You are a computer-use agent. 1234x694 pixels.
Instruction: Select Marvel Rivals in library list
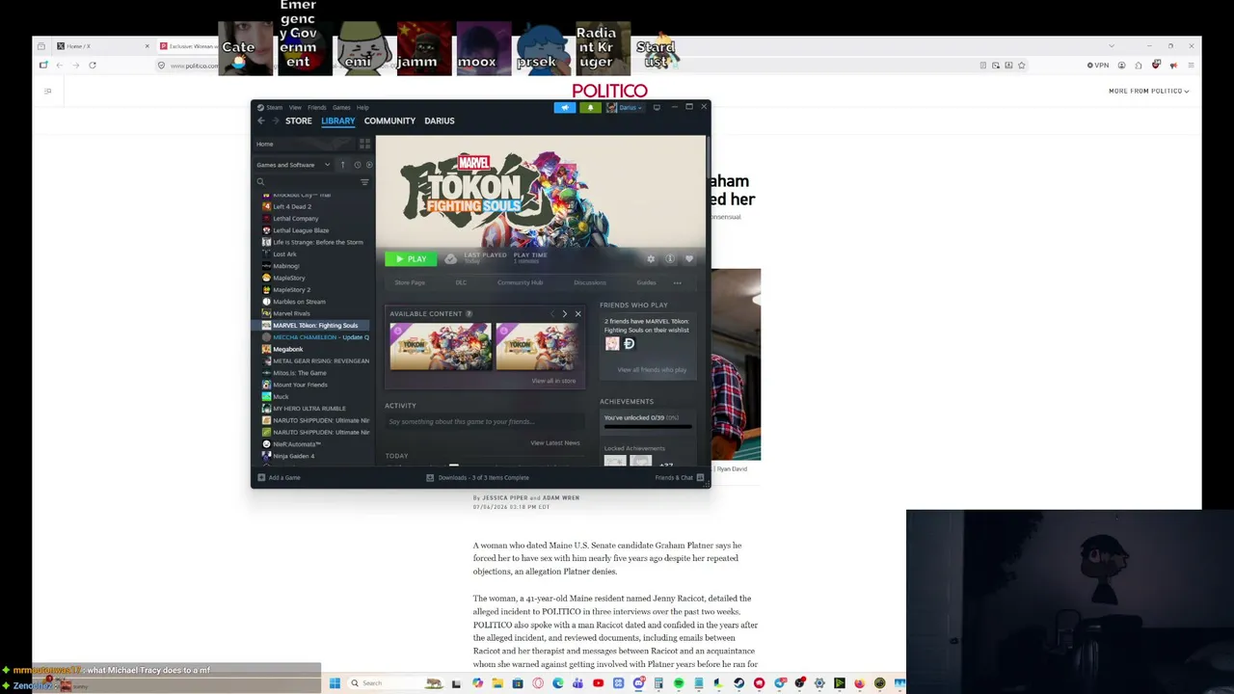pos(291,313)
